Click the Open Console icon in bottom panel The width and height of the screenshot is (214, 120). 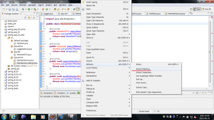coord(203,93)
